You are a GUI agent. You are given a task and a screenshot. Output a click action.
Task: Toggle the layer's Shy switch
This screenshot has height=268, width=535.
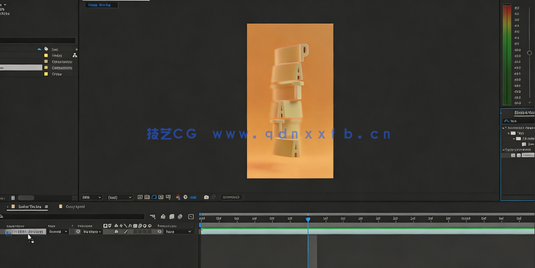116,231
